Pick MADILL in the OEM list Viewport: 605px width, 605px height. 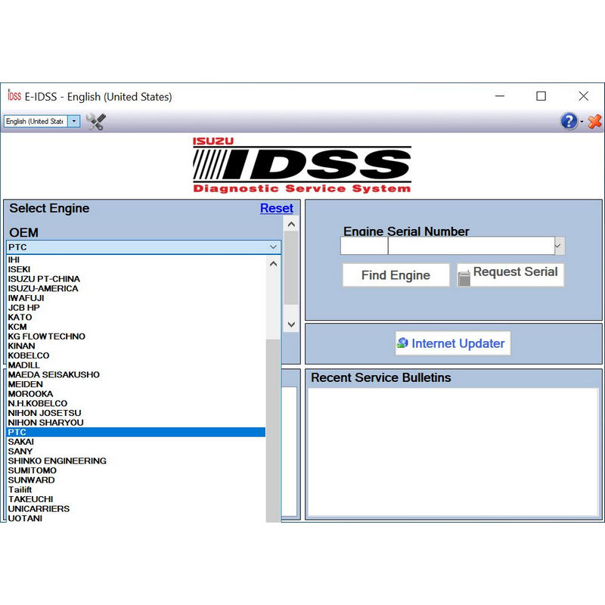click(x=136, y=365)
